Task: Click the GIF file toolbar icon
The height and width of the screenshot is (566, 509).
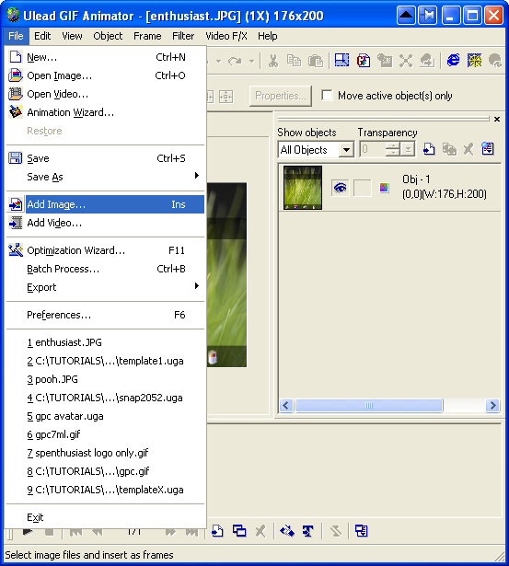Action: click(x=364, y=61)
